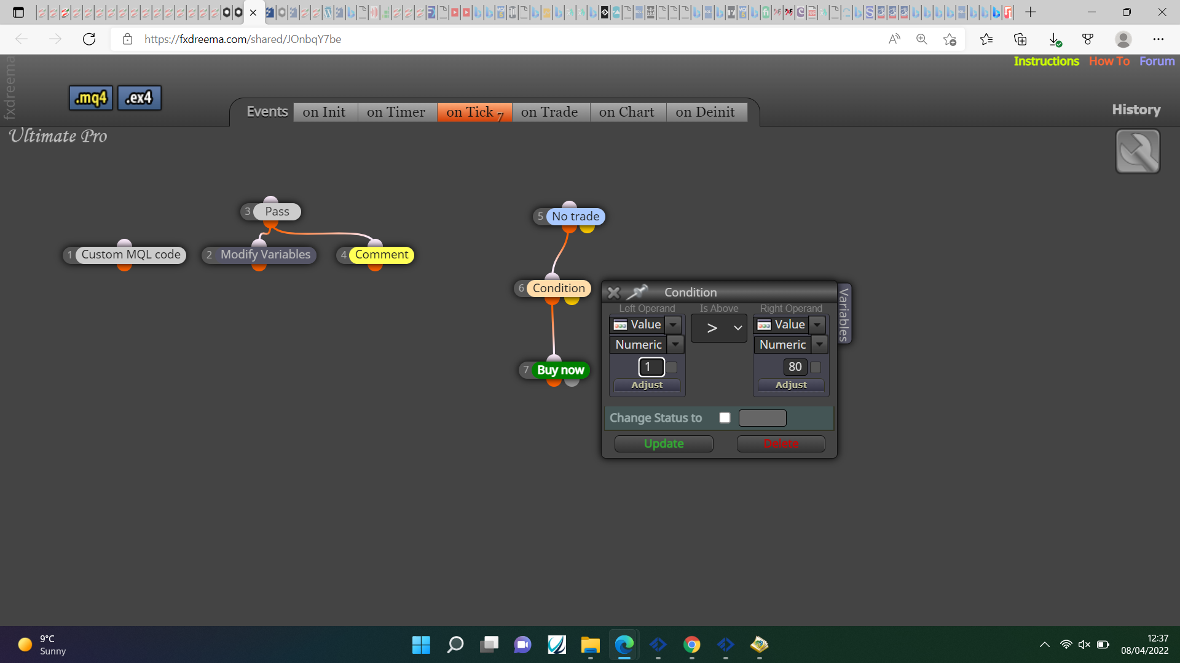Open the browser zoom control
The image size is (1180, 663).
pos(922,39)
